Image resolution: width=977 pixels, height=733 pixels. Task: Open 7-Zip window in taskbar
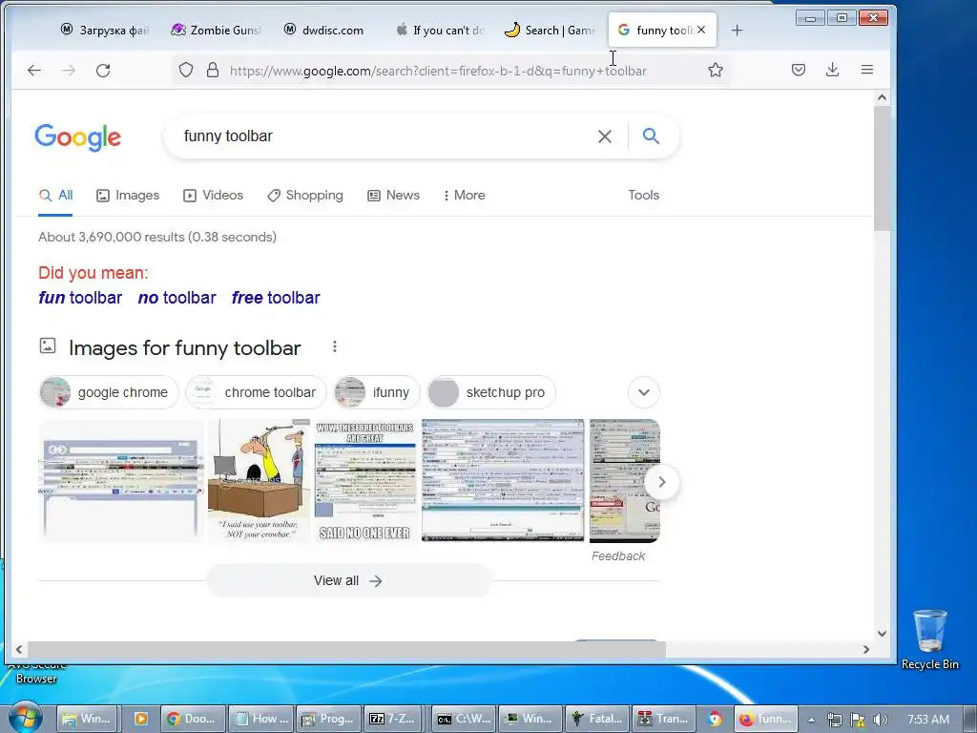point(392,719)
